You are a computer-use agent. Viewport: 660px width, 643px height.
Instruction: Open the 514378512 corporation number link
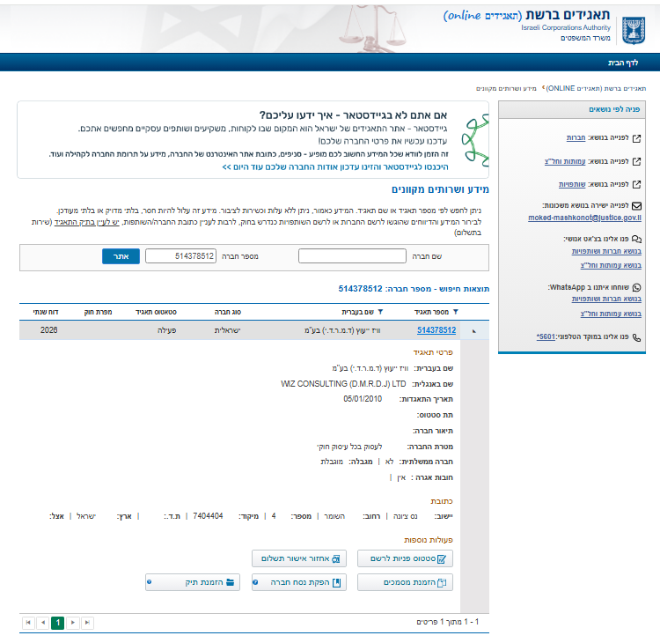pyautogui.click(x=436, y=330)
